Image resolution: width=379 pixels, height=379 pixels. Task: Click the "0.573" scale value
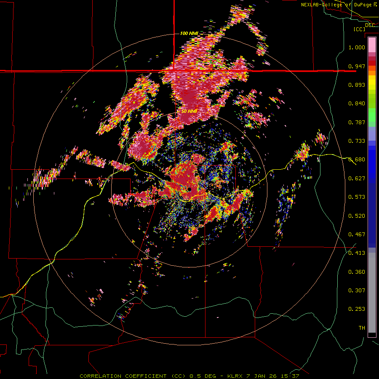[x=357, y=197]
